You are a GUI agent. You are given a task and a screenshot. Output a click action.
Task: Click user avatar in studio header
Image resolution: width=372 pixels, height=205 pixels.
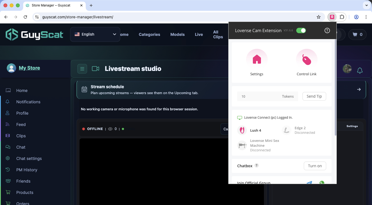[x=347, y=69]
